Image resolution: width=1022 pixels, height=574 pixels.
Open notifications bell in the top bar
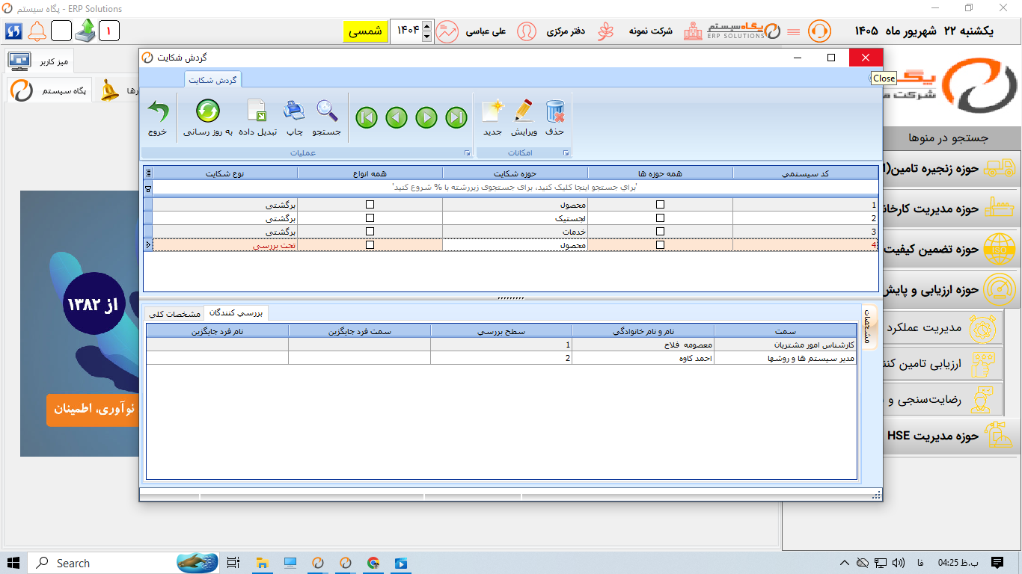click(37, 31)
